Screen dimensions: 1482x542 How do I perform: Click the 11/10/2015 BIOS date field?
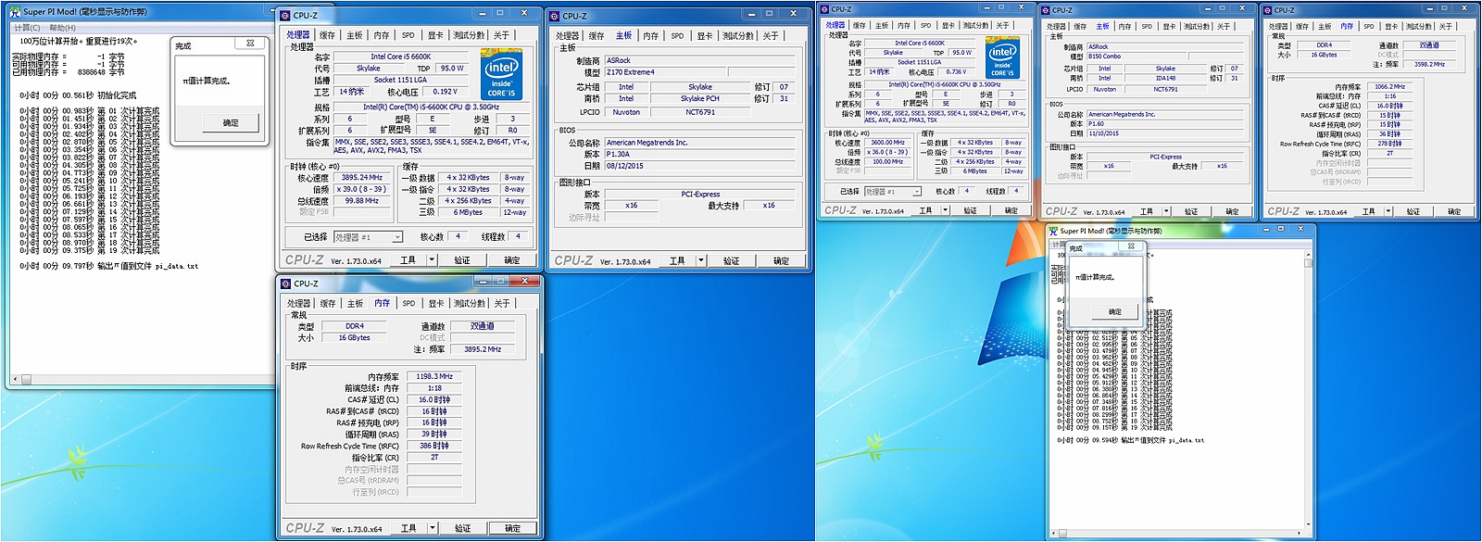[1167, 133]
